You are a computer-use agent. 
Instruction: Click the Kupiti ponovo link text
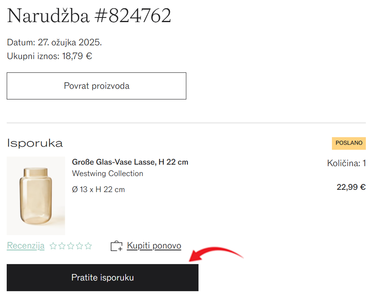(154, 246)
